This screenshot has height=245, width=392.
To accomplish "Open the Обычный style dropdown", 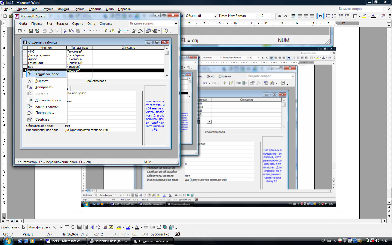I will tap(215, 16).
